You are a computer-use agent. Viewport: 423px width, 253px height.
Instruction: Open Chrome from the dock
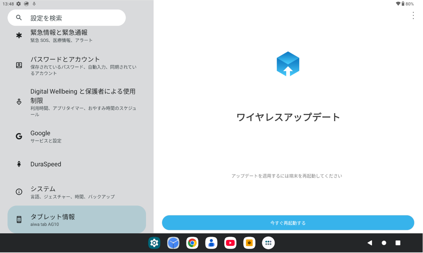[x=192, y=243]
